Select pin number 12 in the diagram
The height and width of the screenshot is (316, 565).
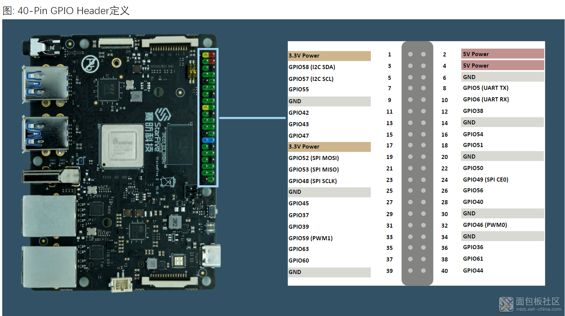(444, 112)
